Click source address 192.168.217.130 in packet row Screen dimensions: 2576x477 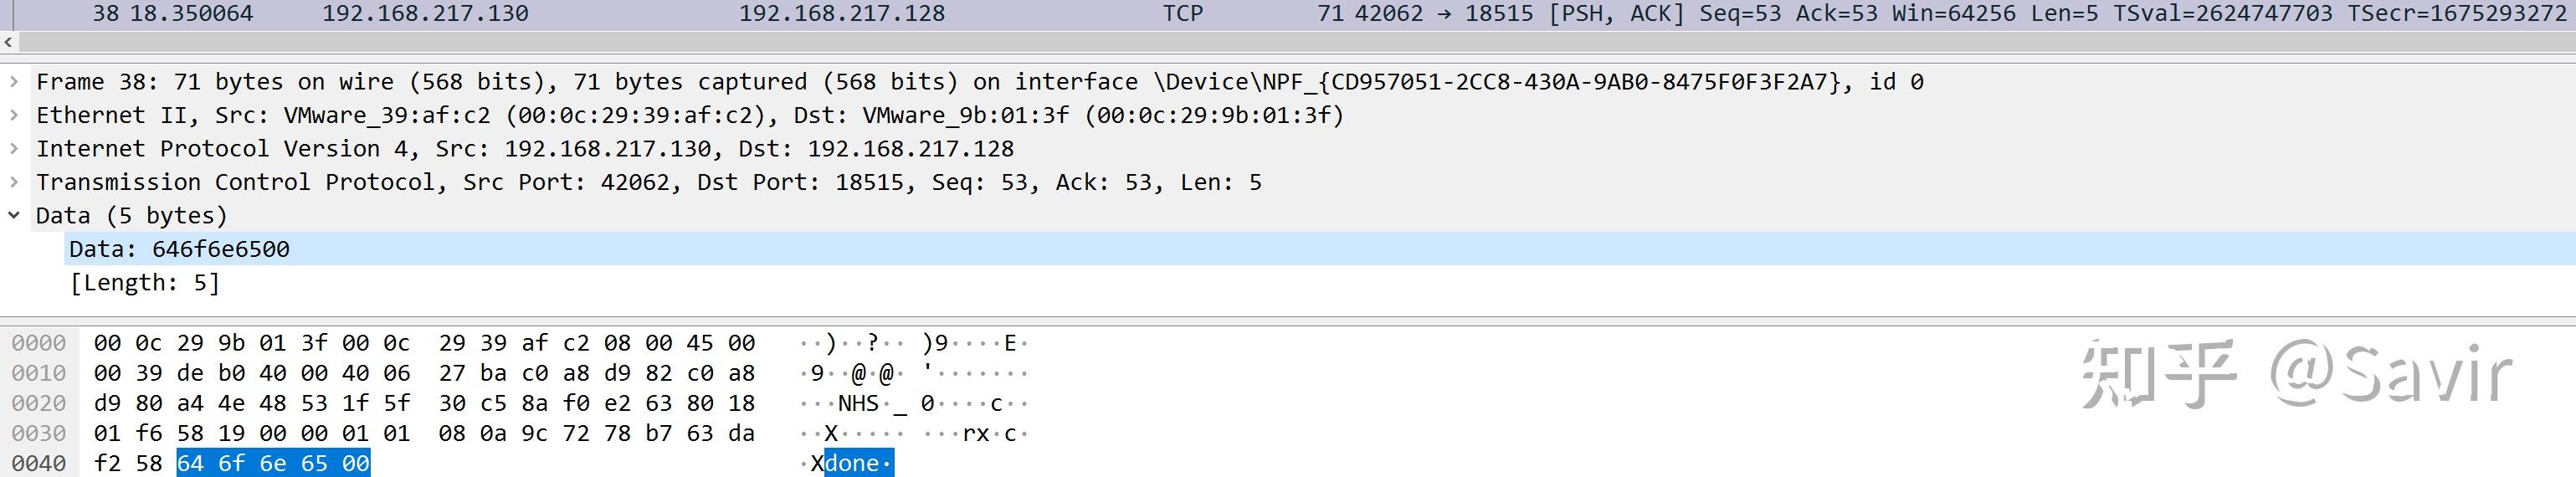pyautogui.click(x=425, y=13)
